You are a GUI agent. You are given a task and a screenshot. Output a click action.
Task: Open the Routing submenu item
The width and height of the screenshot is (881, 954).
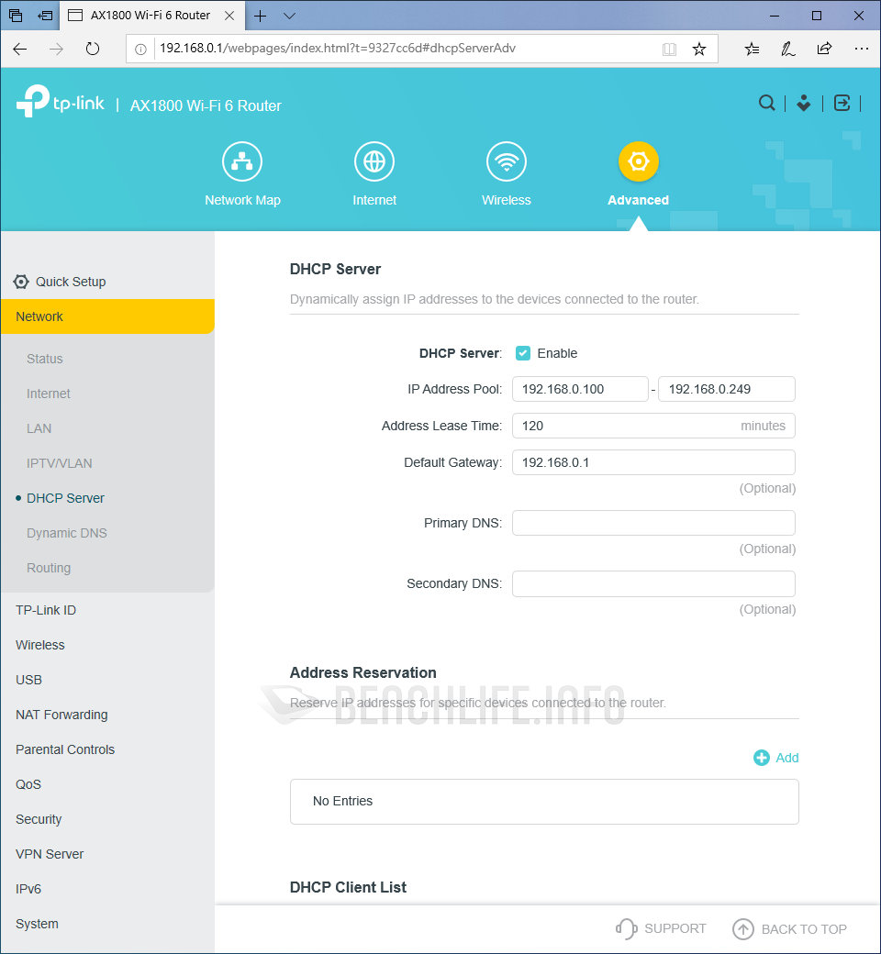(x=49, y=568)
